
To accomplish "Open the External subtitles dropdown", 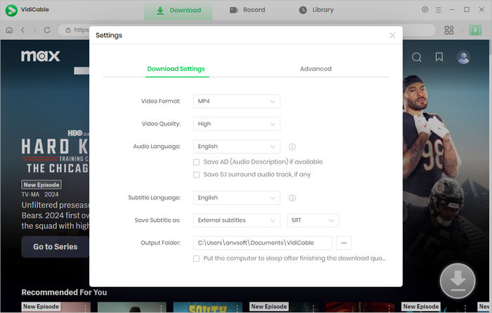I will [x=237, y=220].
